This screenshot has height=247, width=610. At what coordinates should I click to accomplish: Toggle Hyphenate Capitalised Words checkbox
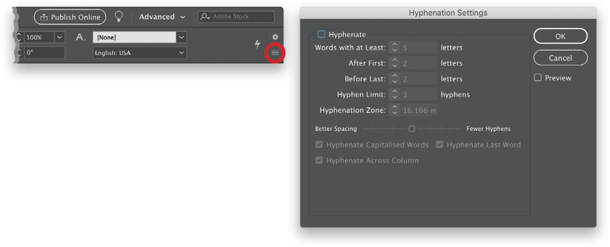pyautogui.click(x=319, y=144)
